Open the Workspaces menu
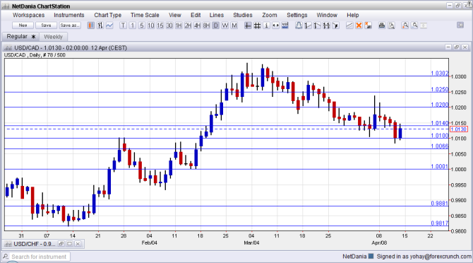Image resolution: width=473 pixels, height=263 pixels. pyautogui.click(x=29, y=15)
